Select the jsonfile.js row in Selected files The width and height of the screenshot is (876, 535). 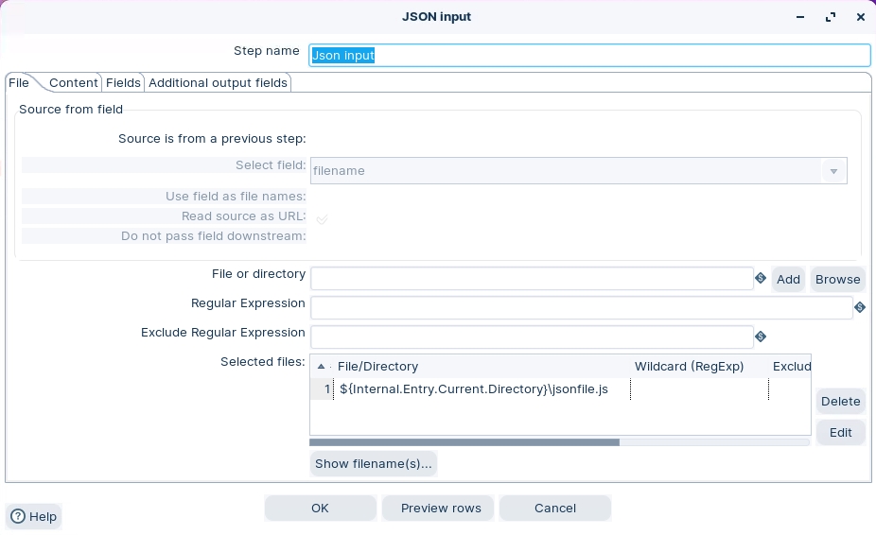(x=473, y=389)
